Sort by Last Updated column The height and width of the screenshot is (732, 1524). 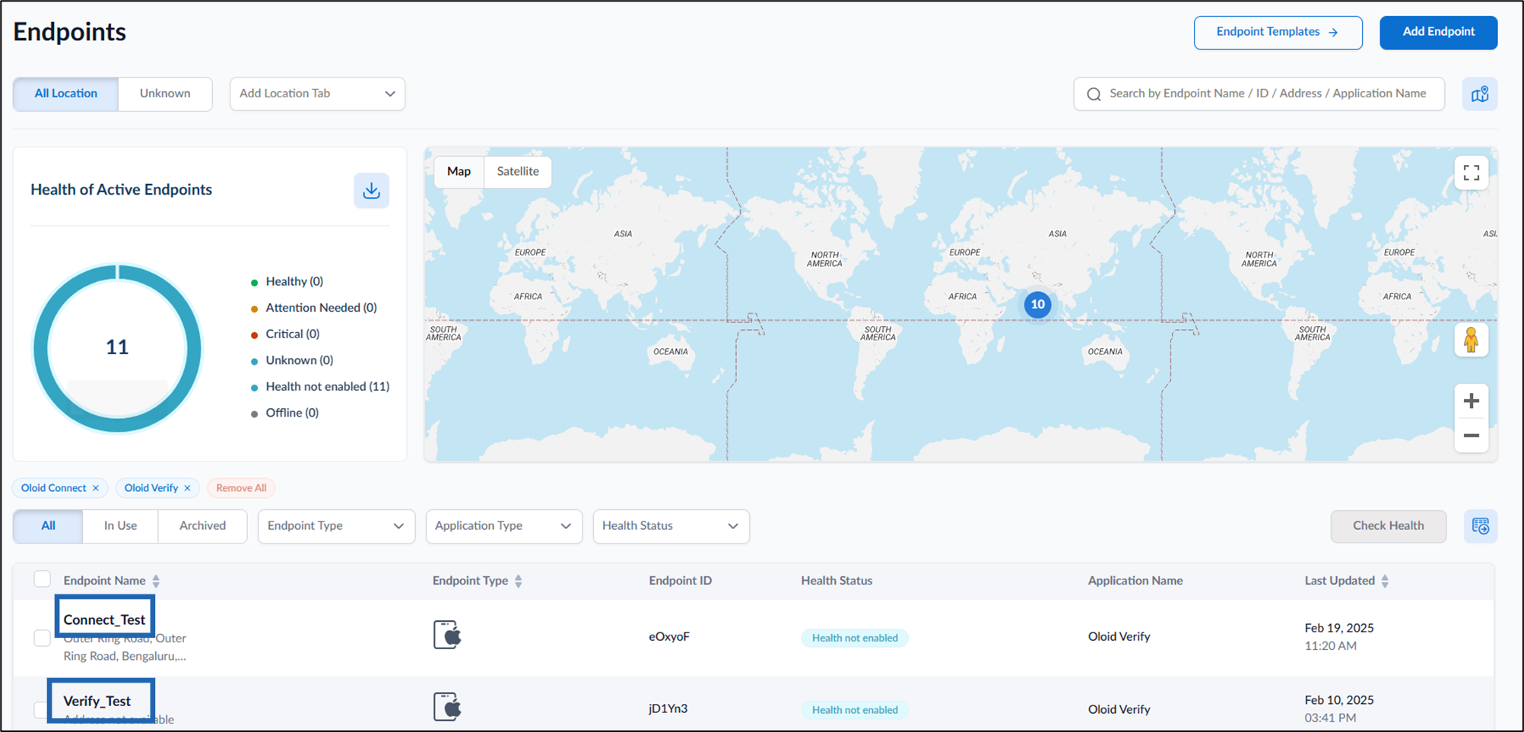pyautogui.click(x=1385, y=581)
